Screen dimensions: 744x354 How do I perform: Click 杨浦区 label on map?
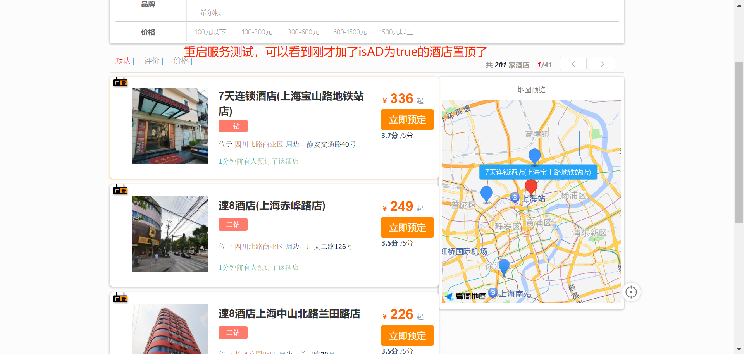573,196
